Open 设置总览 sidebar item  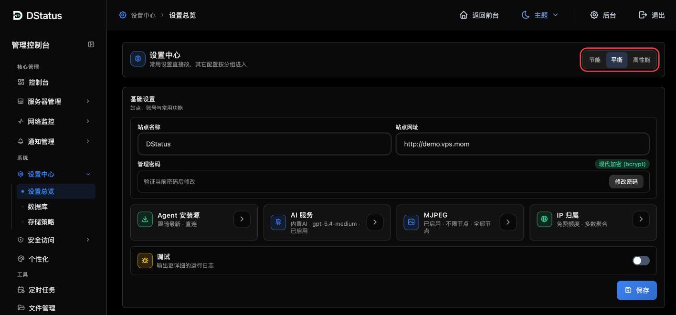pyautogui.click(x=56, y=191)
